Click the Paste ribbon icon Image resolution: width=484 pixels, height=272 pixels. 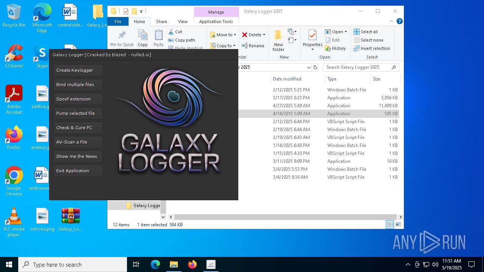pyautogui.click(x=158, y=39)
